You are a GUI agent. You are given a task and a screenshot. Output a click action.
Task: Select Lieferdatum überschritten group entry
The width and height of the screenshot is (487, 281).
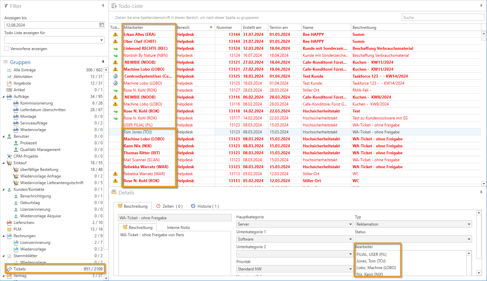(x=43, y=110)
